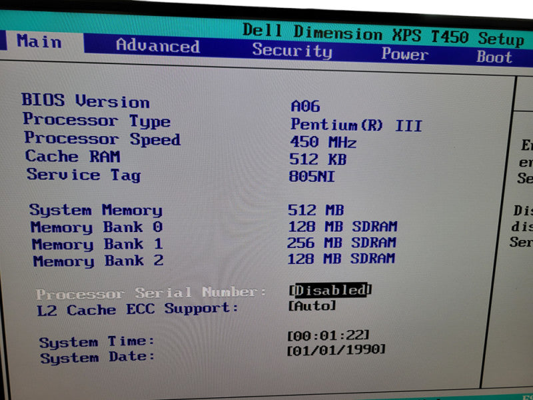Screen dimensions: 533x400
Task: Click Memory Bank 2's 128 MB SDRAM value
Action: point(341,259)
